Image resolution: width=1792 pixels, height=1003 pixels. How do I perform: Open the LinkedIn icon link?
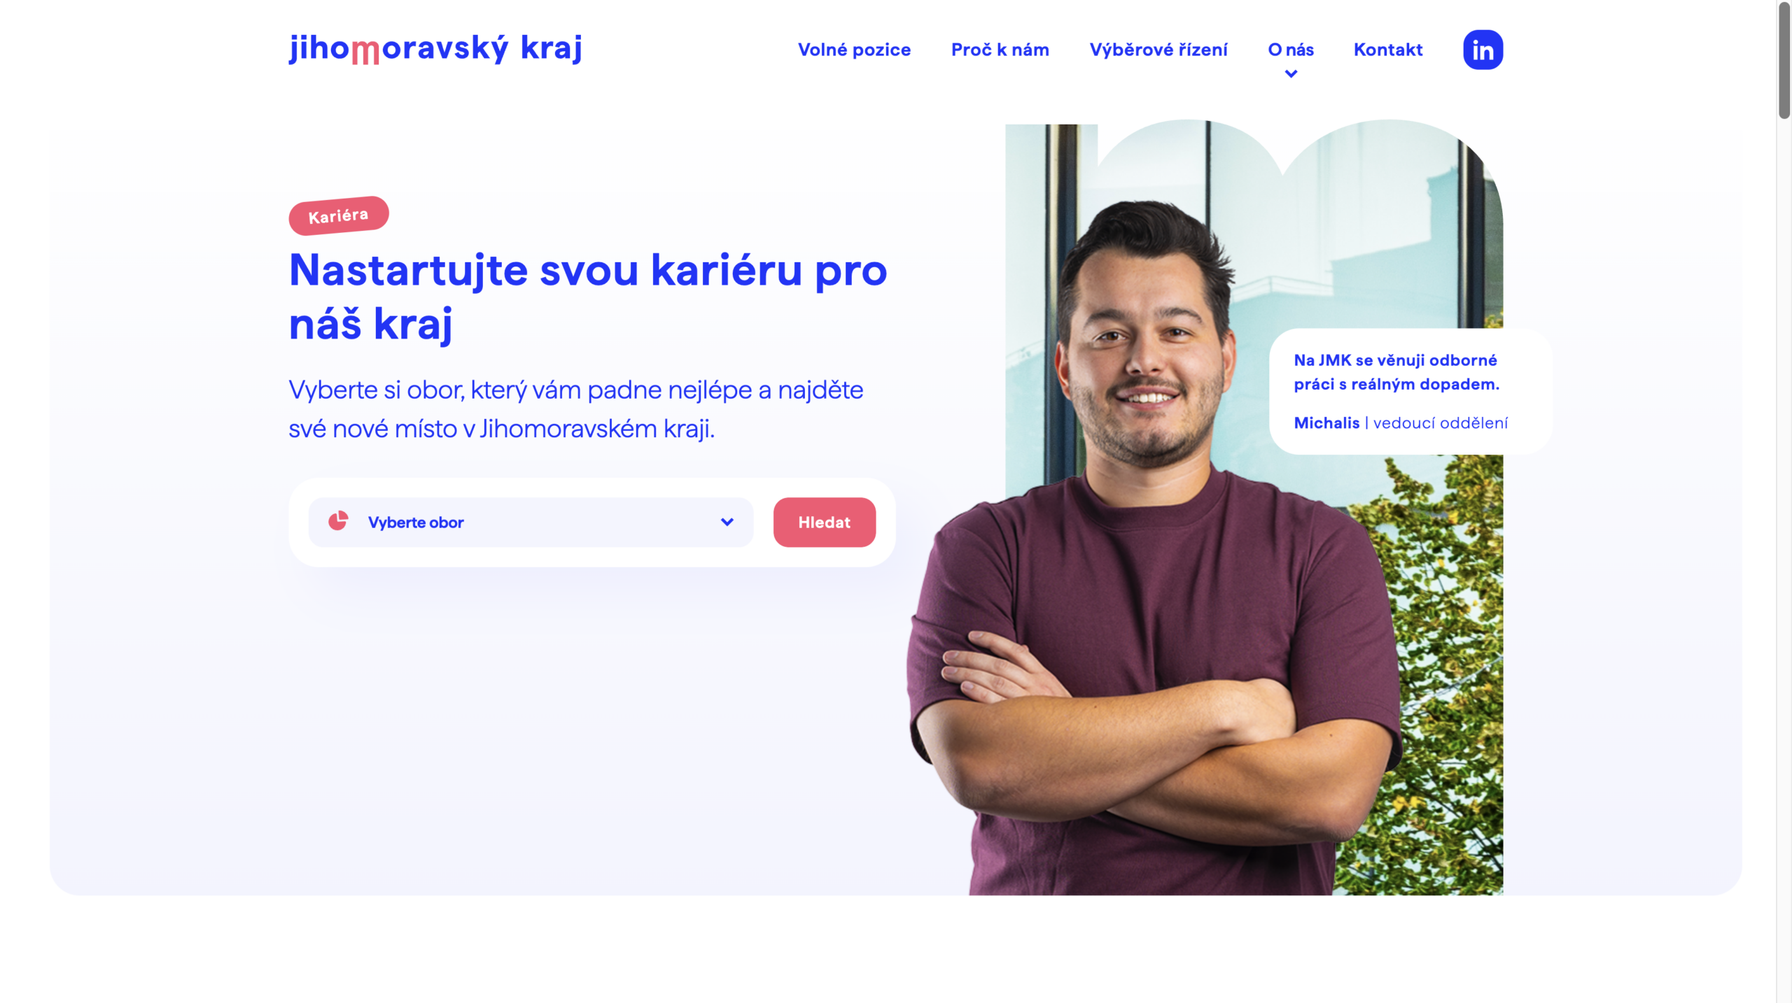[x=1483, y=50]
